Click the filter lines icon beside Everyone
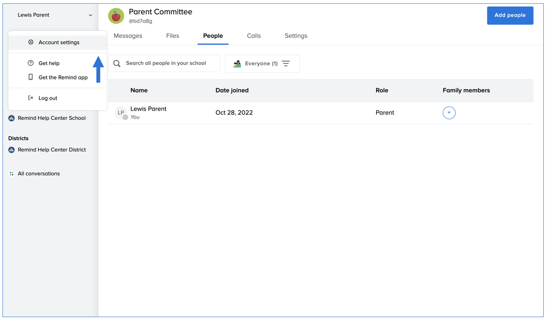The height and width of the screenshot is (320, 547). point(286,64)
